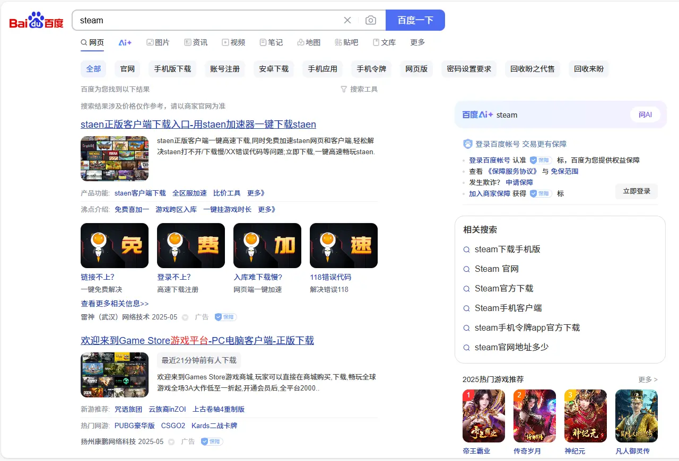The height and width of the screenshot is (461, 679).
Task: Click the 帝王霸业 game icon
Action: pyautogui.click(x=484, y=416)
